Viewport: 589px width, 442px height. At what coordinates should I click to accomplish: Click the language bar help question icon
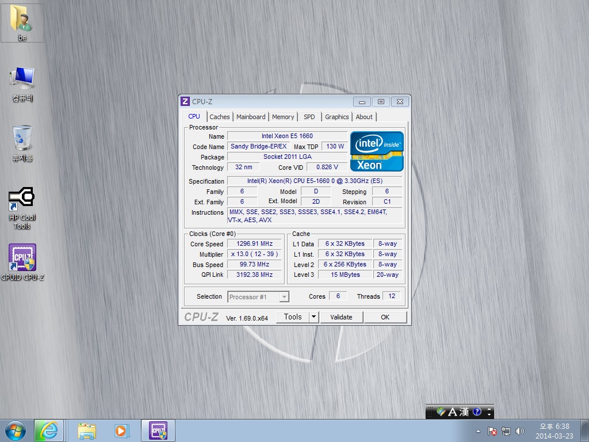pyautogui.click(x=477, y=412)
